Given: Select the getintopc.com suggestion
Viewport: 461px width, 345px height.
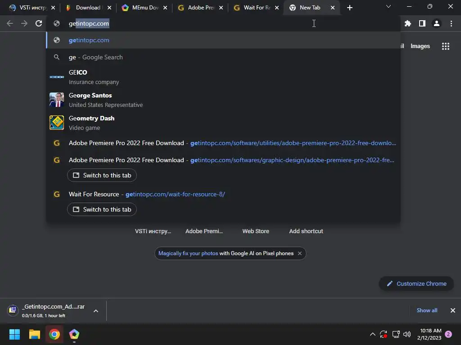Looking at the screenshot, I should tap(223, 40).
